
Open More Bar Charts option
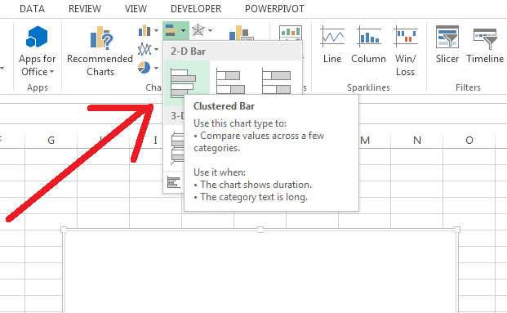coord(174,182)
